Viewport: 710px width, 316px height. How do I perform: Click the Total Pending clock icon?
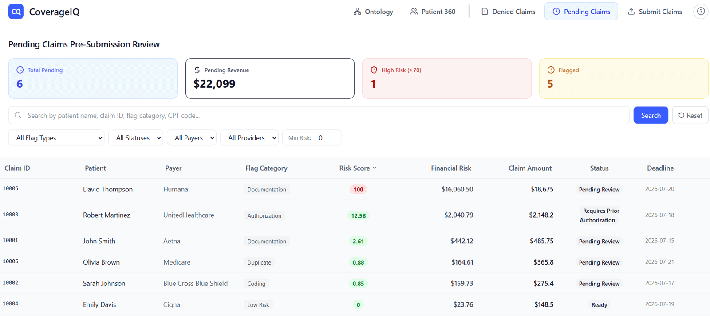(x=20, y=70)
